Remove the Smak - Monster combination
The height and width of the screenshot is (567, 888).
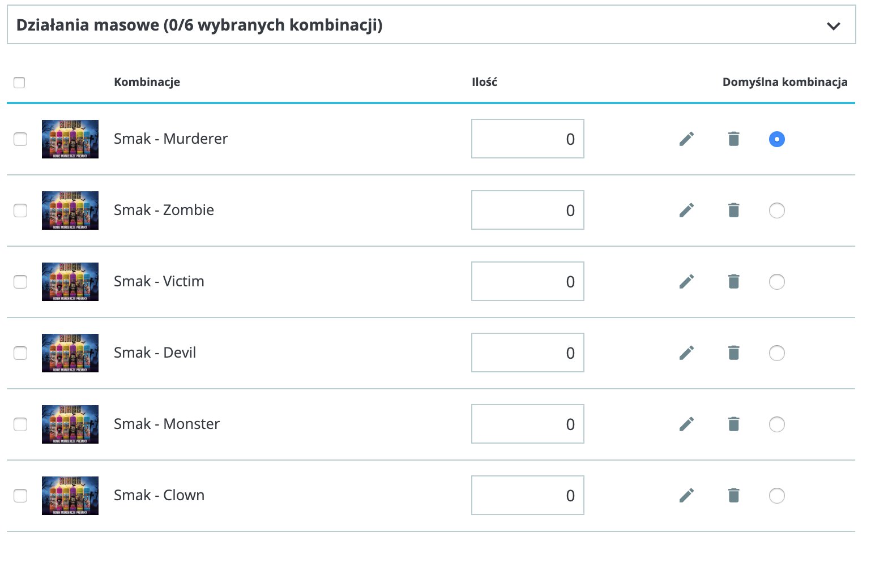pos(733,424)
